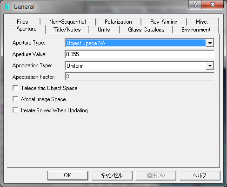Show the Glass Catalogs tab
The height and width of the screenshot is (187, 227).
[146, 30]
